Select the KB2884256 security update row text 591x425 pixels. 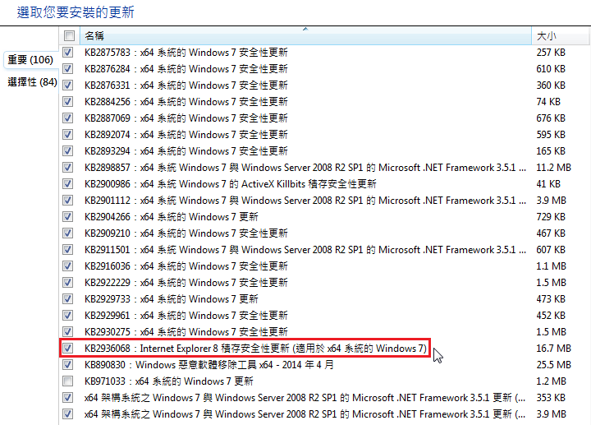186,102
